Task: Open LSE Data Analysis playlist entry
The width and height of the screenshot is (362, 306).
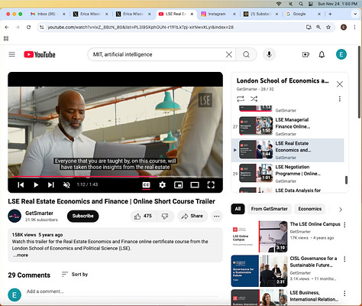Action: pos(287,190)
